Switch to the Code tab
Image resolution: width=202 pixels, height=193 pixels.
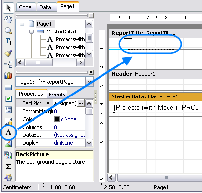(x=26, y=7)
